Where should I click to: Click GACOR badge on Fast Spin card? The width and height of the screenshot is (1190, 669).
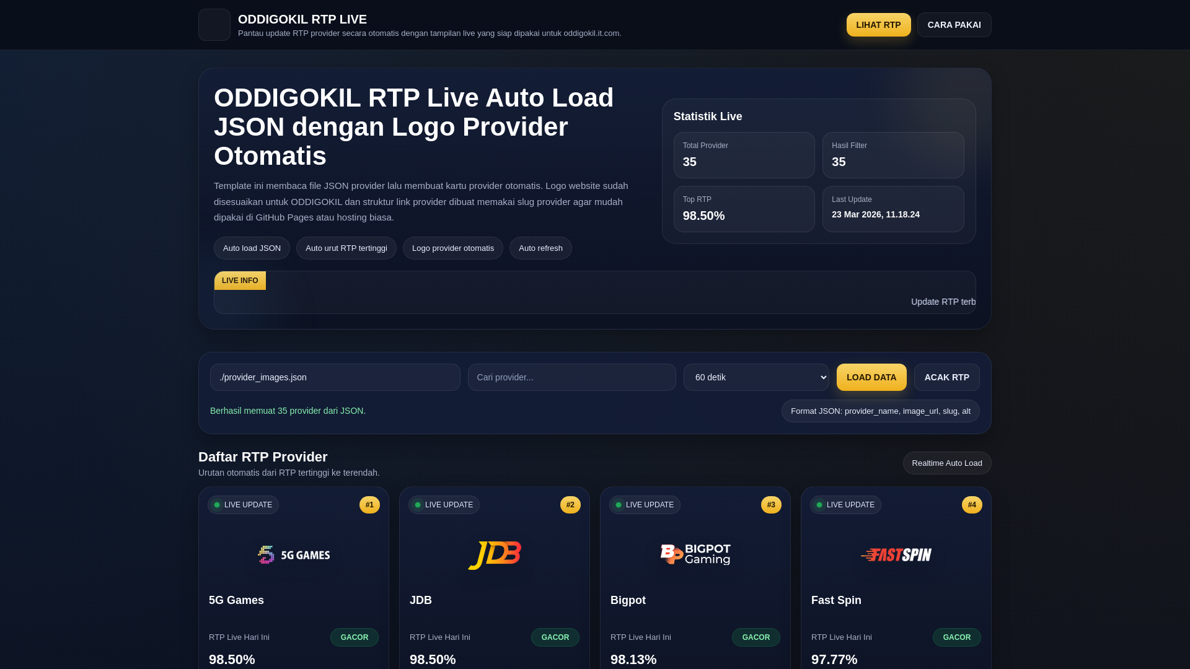tap(957, 637)
